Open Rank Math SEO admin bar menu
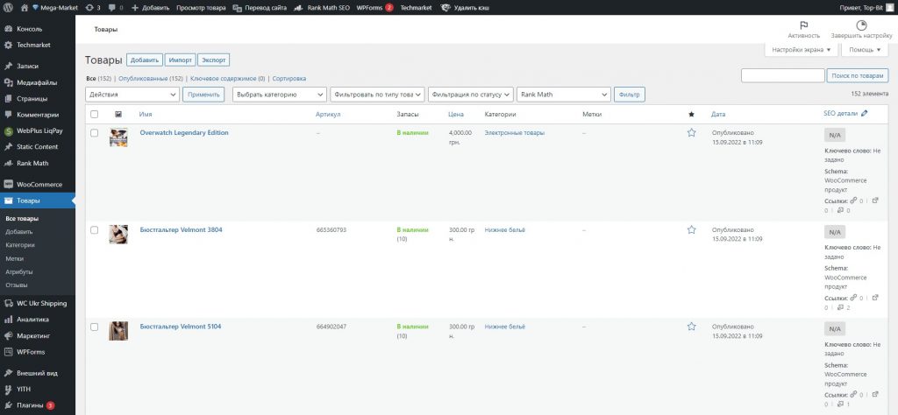 [321, 8]
